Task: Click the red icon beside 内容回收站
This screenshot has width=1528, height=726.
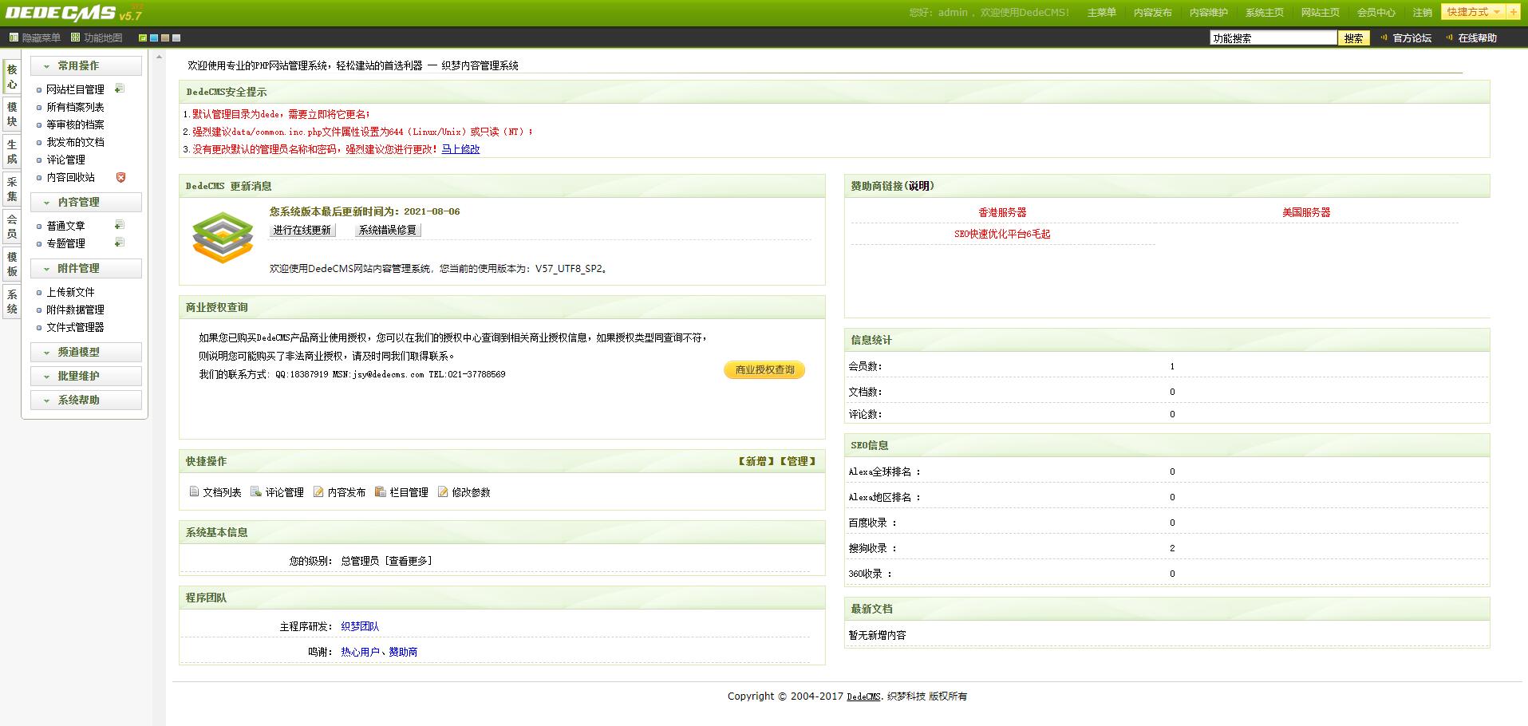Action: [x=120, y=177]
